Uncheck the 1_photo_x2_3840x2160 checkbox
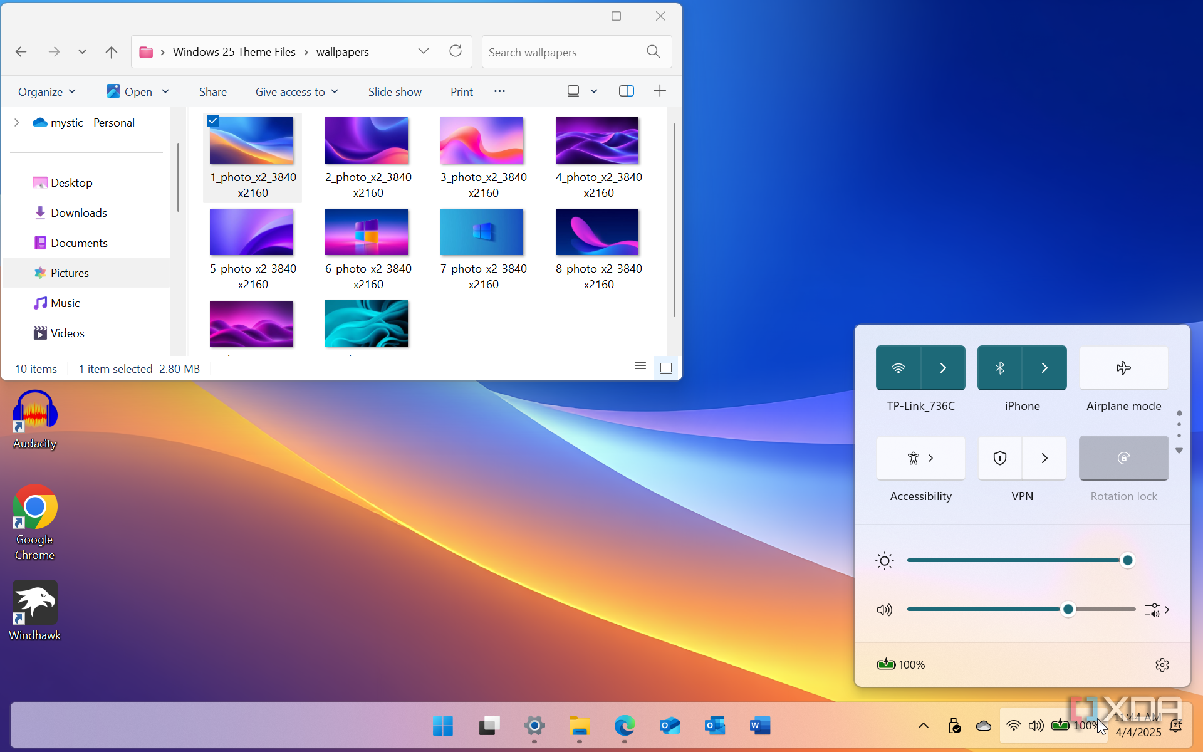Viewport: 1203px width, 752px height. pyautogui.click(x=213, y=121)
